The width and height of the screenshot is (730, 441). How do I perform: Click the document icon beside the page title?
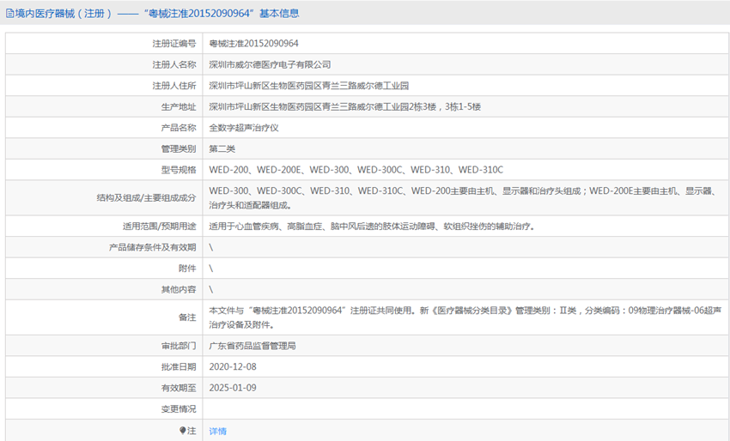[9, 14]
